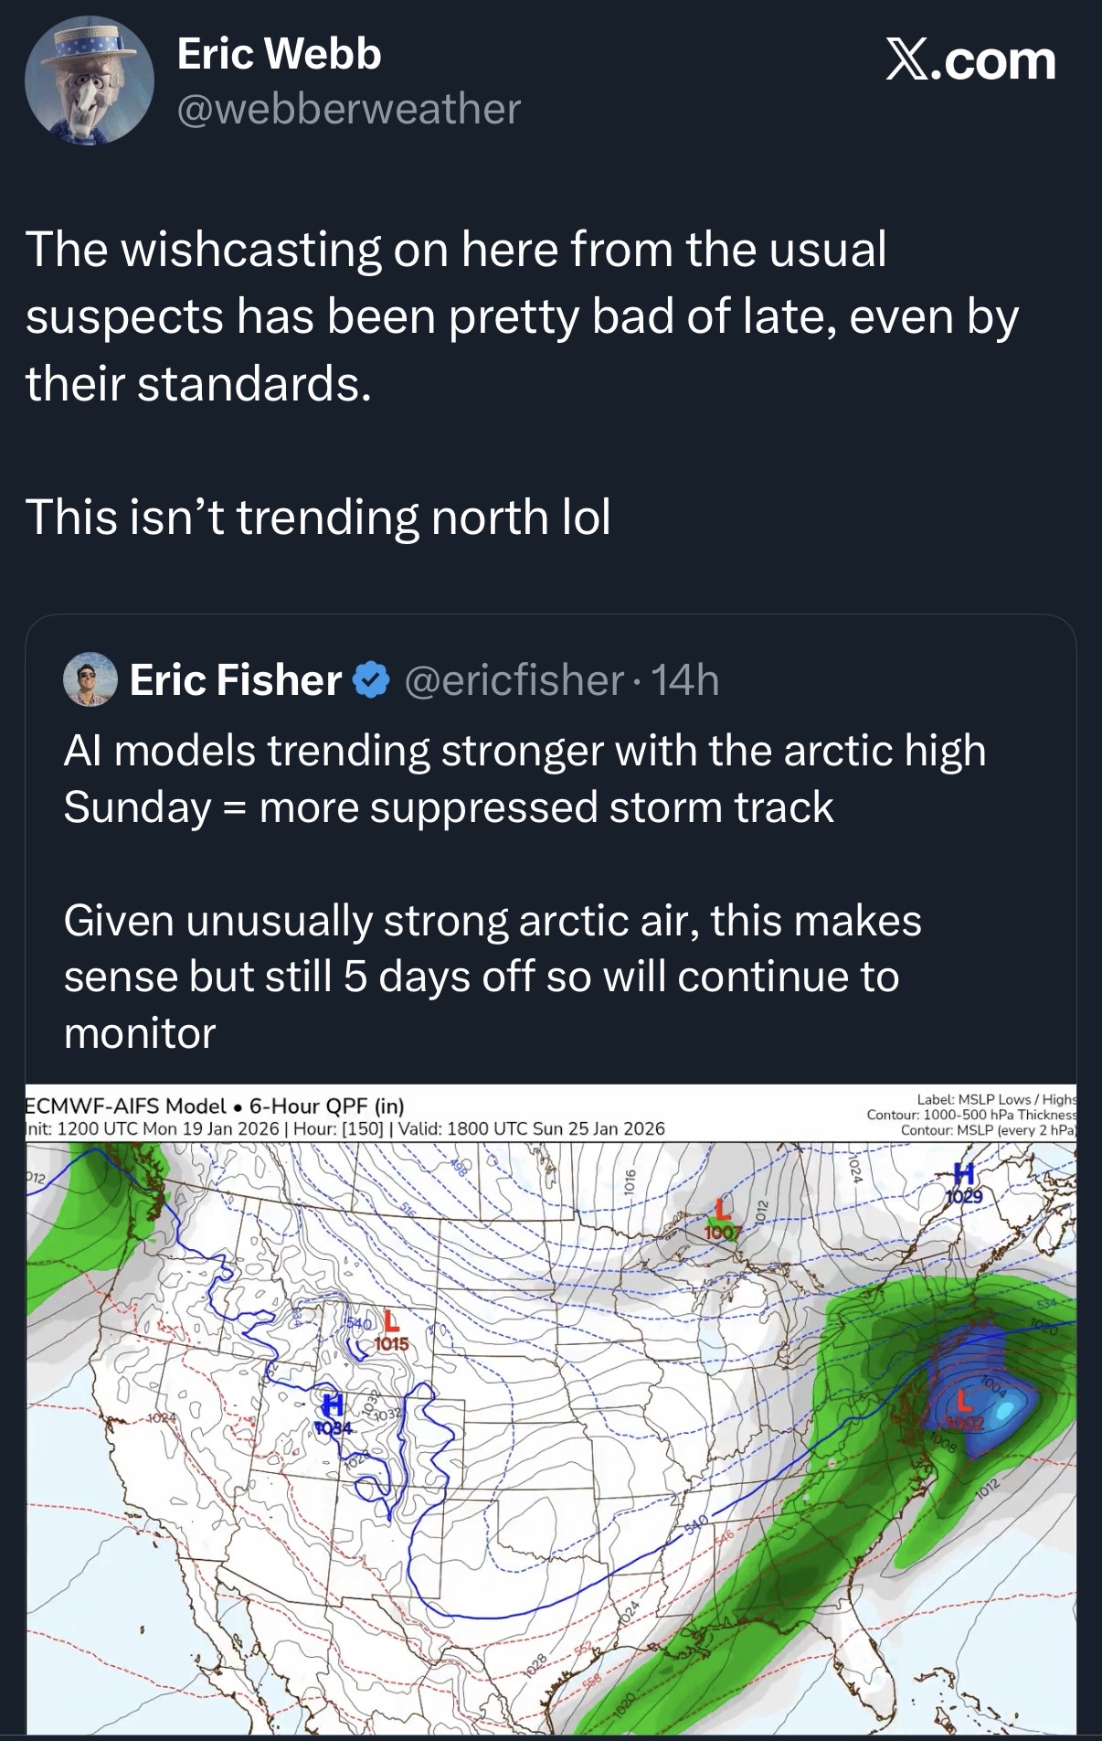Image resolution: width=1102 pixels, height=1741 pixels.
Task: Click the blue H 1034 high marker
Action: point(331,1412)
